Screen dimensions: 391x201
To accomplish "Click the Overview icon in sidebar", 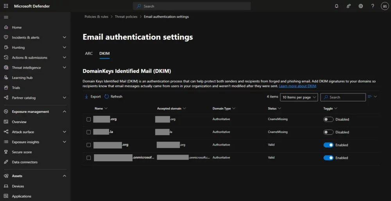I will coord(6,122).
